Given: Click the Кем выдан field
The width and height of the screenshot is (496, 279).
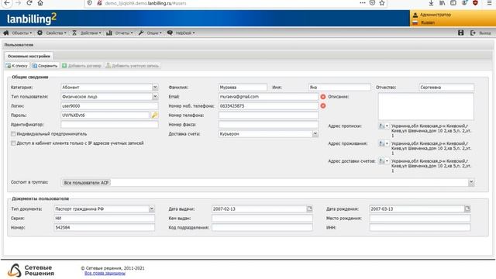Looking at the screenshot, I should pos(262,219).
